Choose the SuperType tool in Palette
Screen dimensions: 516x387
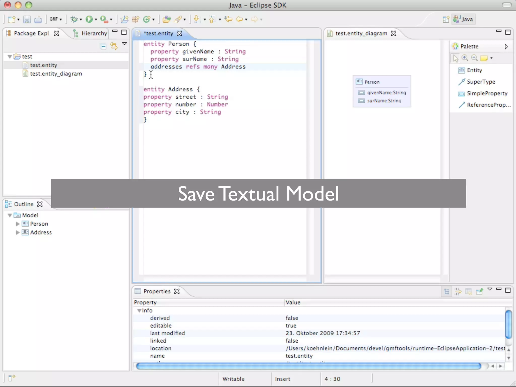tap(476, 82)
